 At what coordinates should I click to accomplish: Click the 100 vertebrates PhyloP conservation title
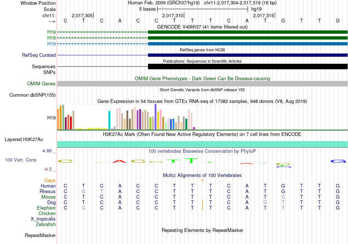click(202, 151)
